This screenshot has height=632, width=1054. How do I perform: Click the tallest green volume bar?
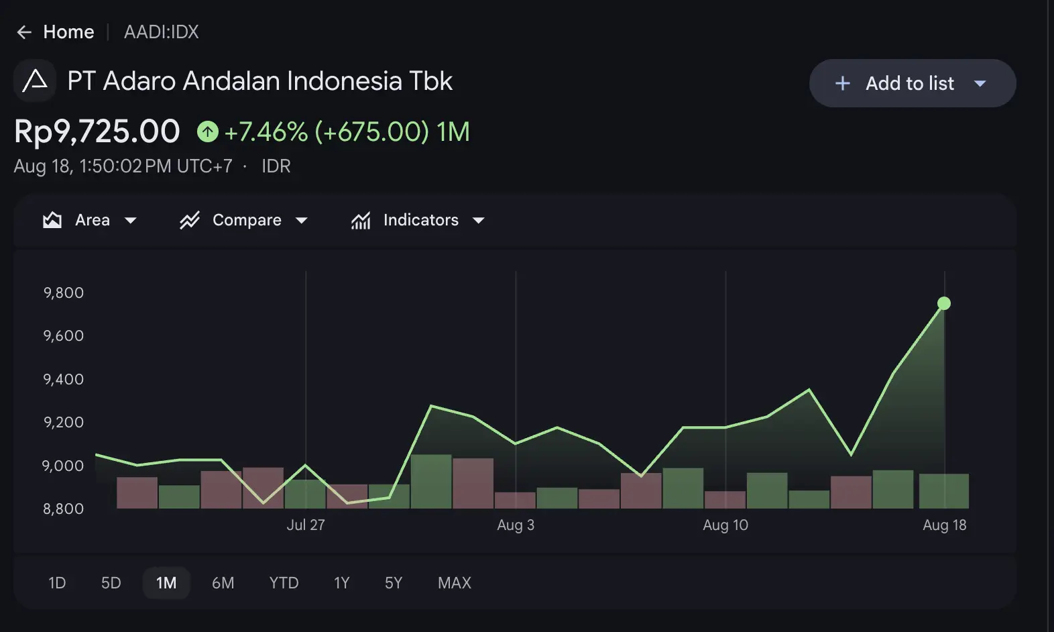click(x=431, y=482)
